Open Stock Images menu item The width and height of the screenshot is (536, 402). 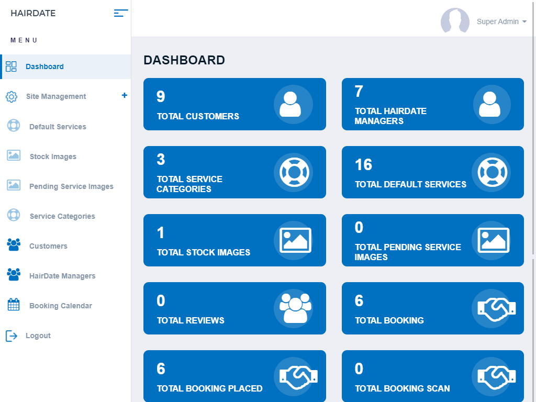tap(53, 157)
